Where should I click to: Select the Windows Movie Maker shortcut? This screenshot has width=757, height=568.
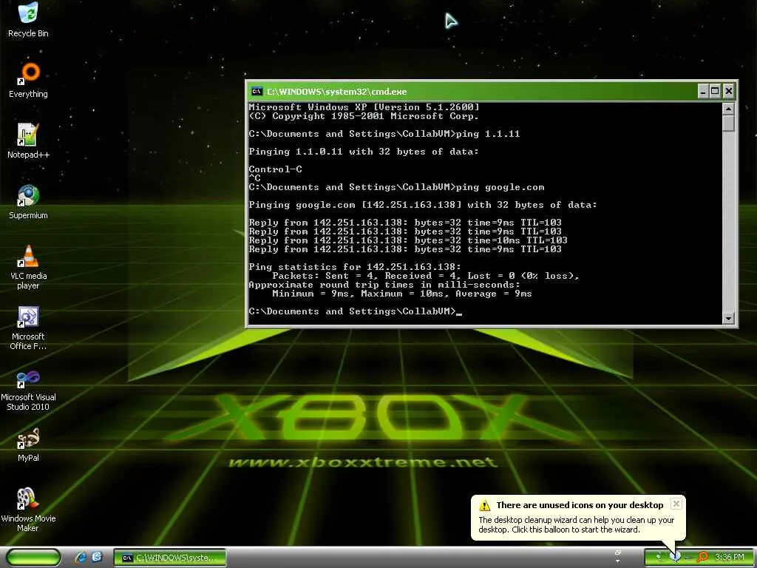(28, 509)
